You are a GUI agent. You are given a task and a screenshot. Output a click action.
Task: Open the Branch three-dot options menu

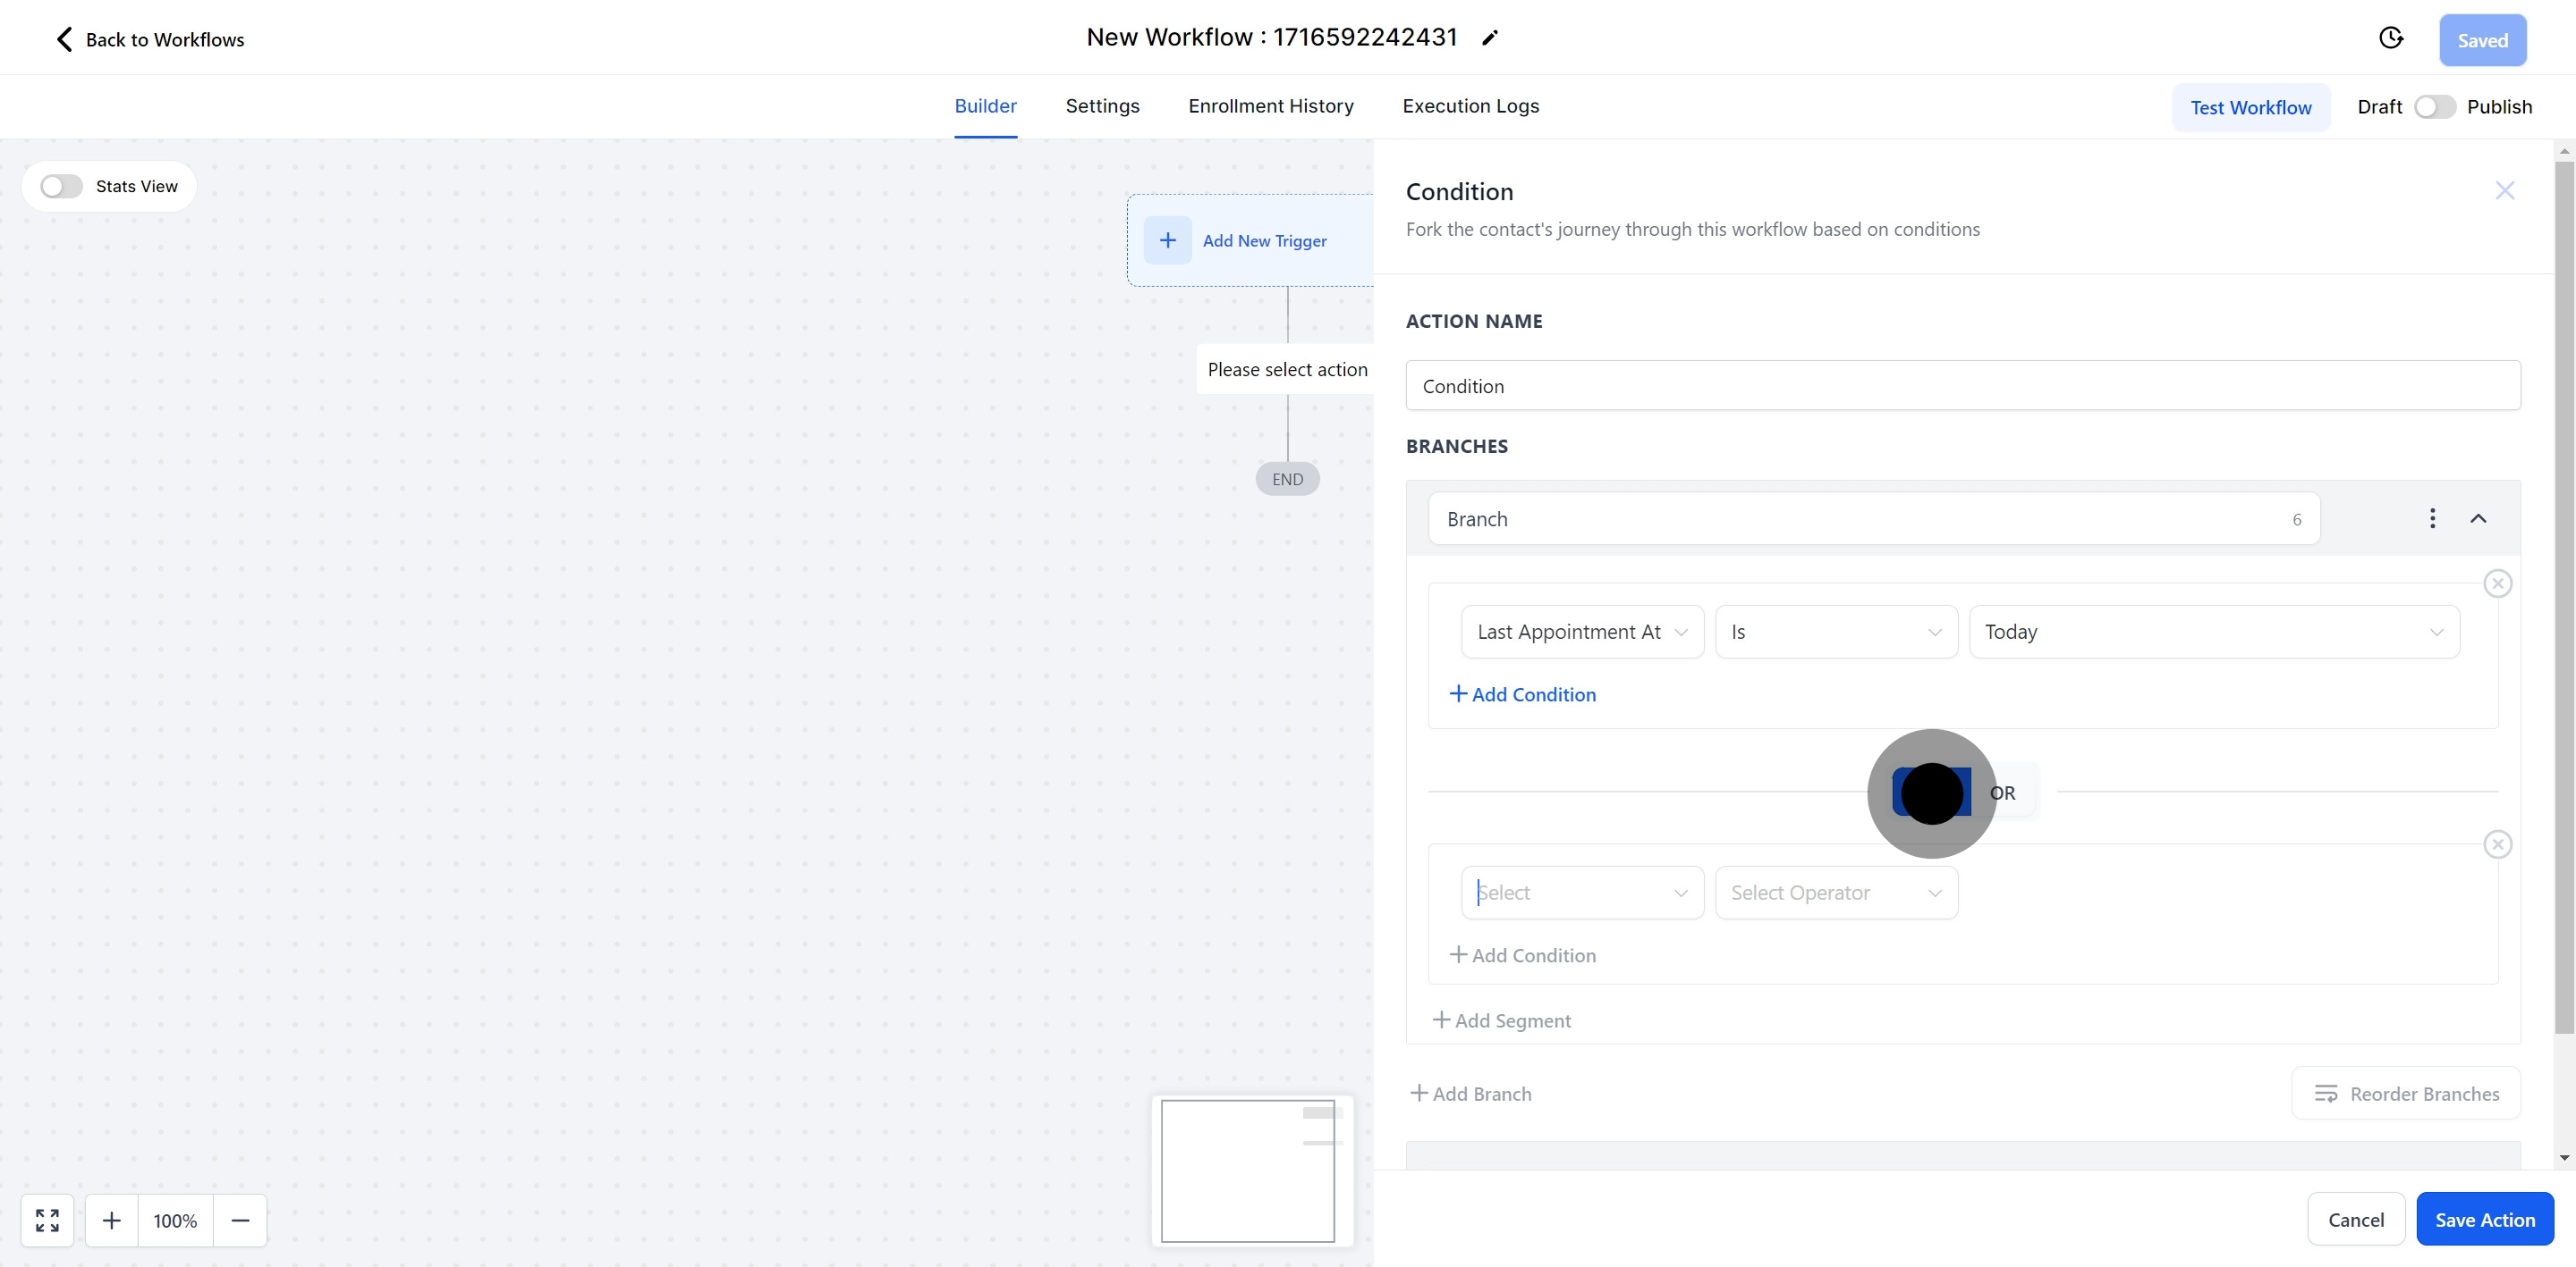(x=2432, y=518)
